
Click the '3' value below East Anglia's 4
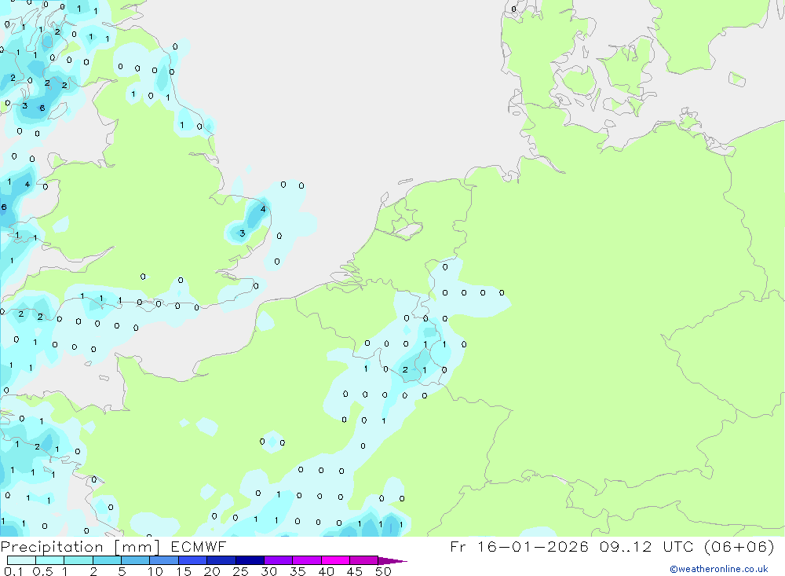[243, 233]
